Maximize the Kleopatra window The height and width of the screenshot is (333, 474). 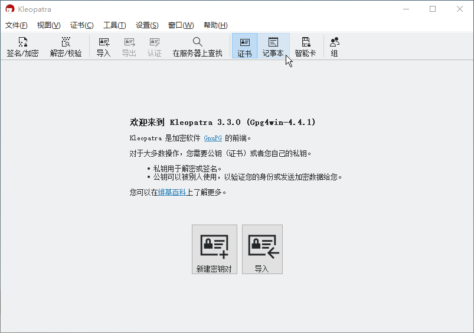433,9
